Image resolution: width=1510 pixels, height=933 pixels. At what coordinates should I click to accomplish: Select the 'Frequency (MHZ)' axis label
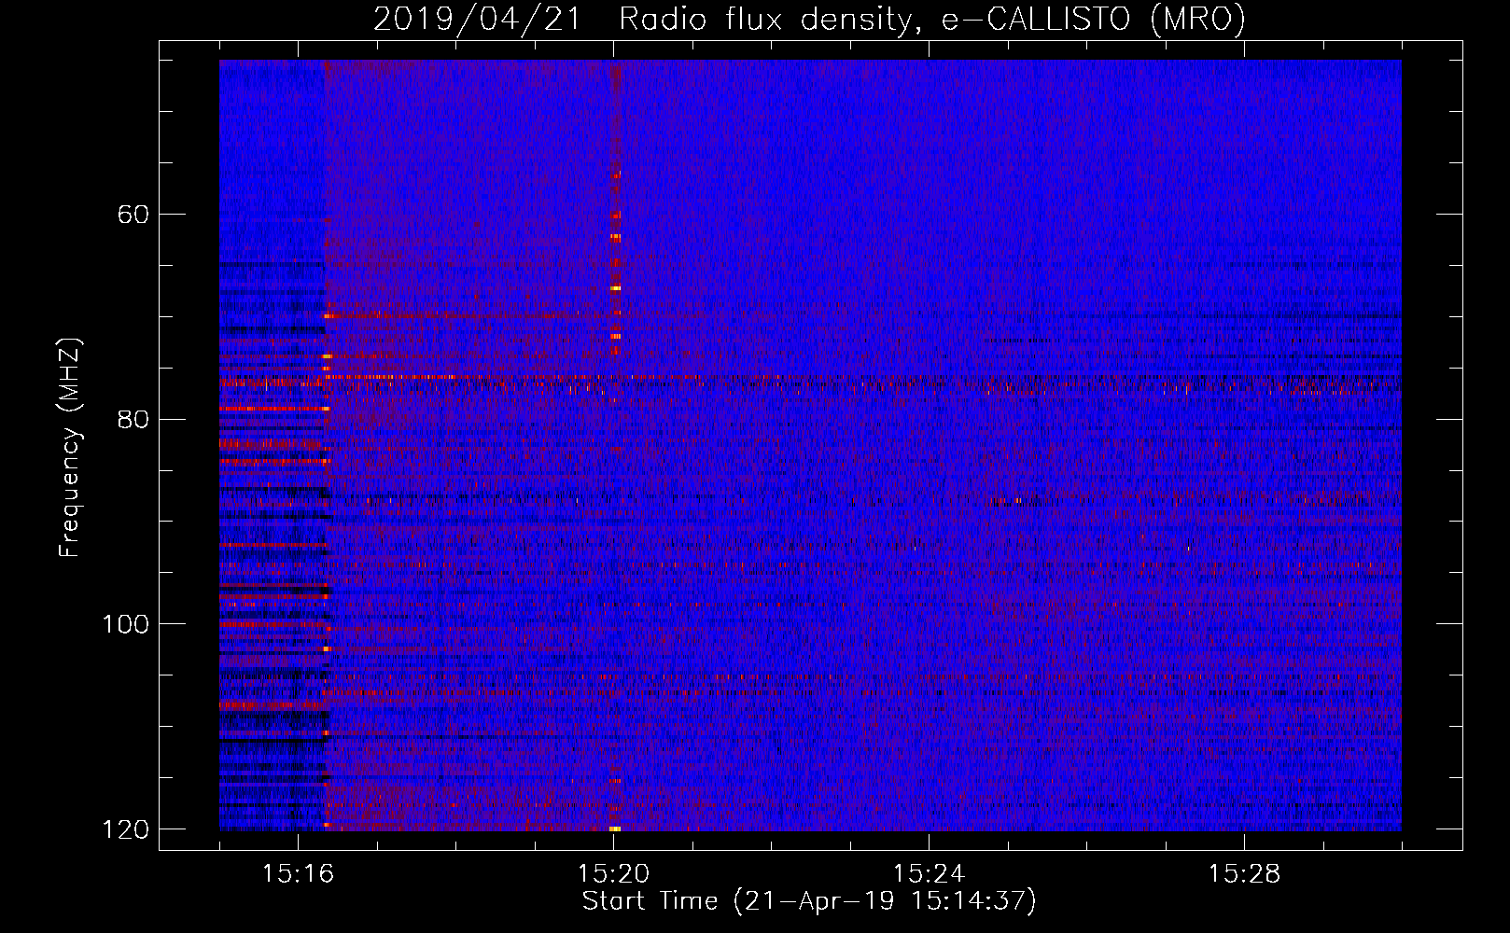69,447
